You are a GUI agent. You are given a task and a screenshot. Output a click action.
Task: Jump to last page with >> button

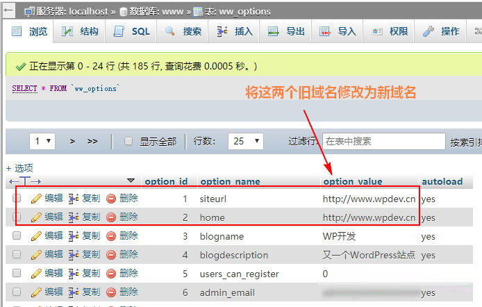92,142
